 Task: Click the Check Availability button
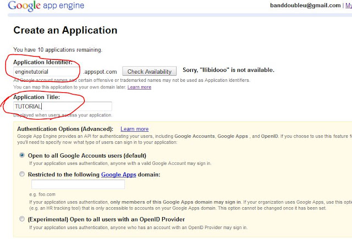point(149,71)
